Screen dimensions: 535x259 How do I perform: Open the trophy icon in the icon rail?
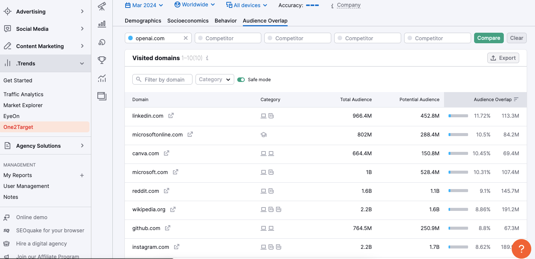(x=102, y=60)
